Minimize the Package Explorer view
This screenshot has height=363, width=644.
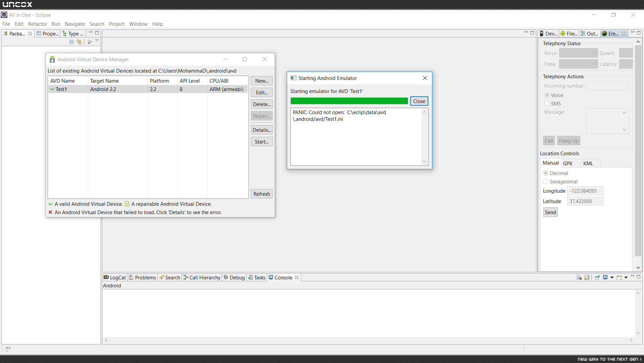91,32
